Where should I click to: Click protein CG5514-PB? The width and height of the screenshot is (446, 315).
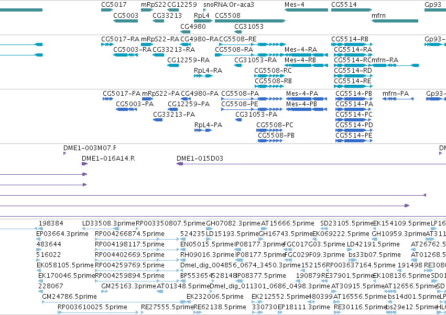[x=354, y=99]
